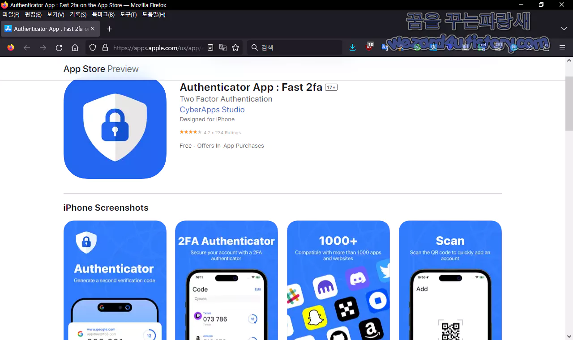
Task: Open the Authenticator verification code screenshot
Action: coord(115,280)
